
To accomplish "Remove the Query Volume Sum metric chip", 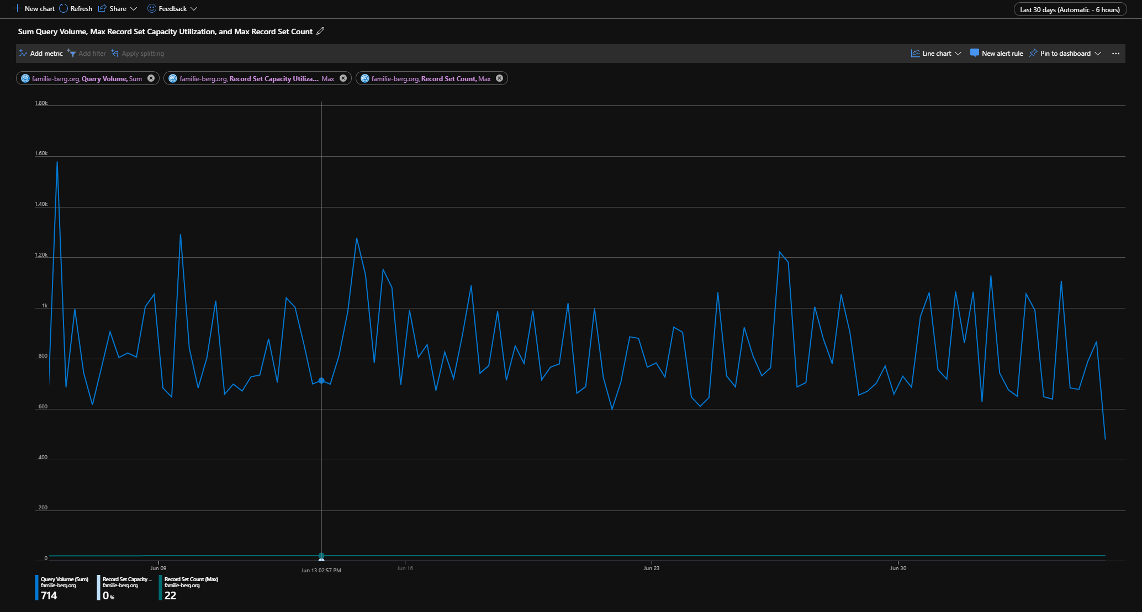I will (x=151, y=78).
